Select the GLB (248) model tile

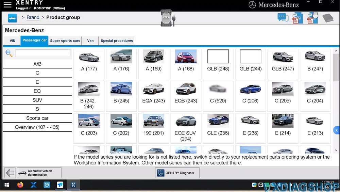click(218, 64)
